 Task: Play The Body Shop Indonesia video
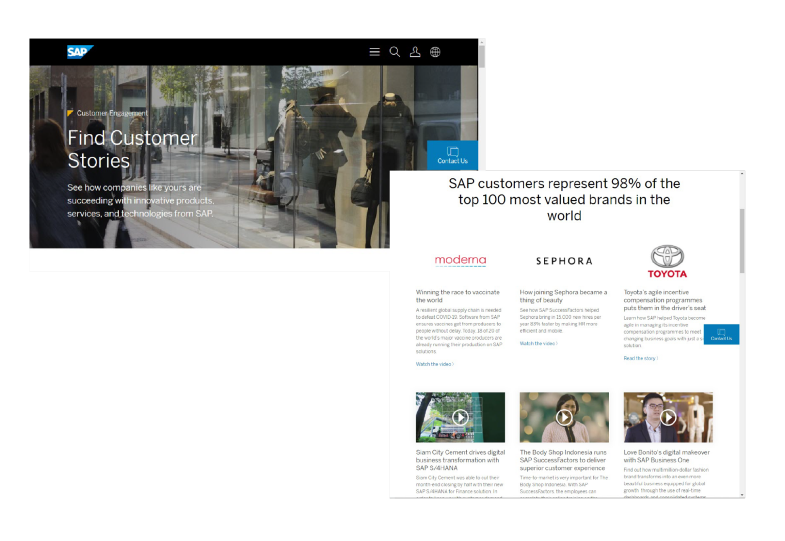pyautogui.click(x=564, y=417)
